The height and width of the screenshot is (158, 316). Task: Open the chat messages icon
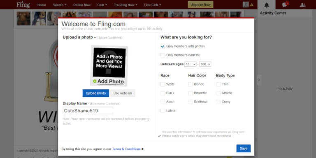point(285,5)
